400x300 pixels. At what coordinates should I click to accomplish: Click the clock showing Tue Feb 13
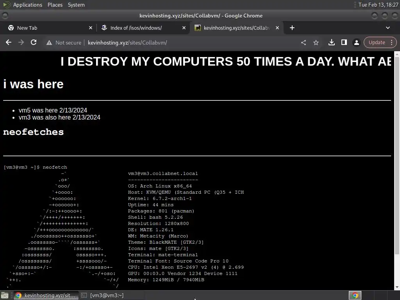click(x=378, y=5)
